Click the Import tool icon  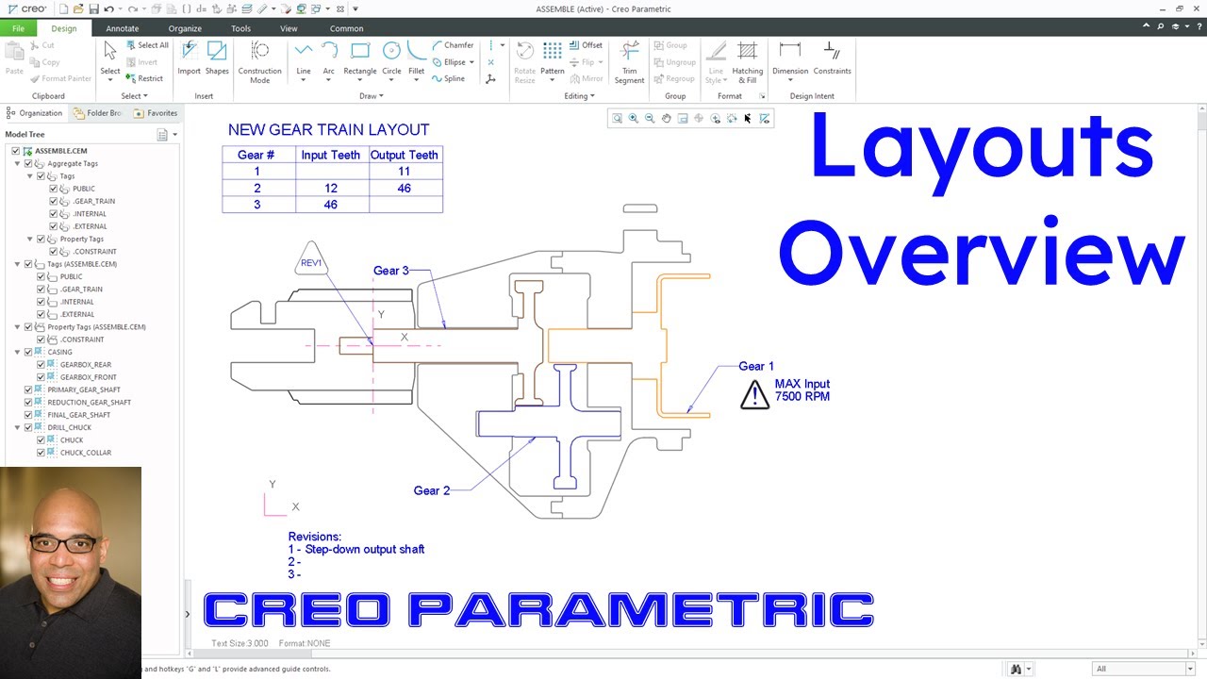coord(189,58)
